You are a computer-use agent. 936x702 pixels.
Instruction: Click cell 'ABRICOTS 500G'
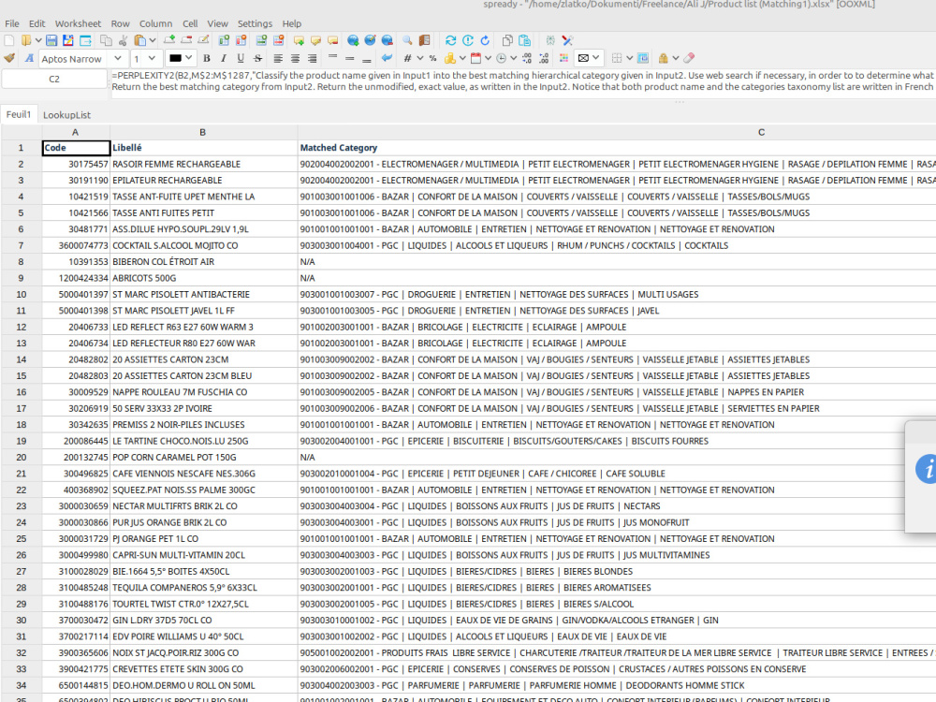[203, 278]
